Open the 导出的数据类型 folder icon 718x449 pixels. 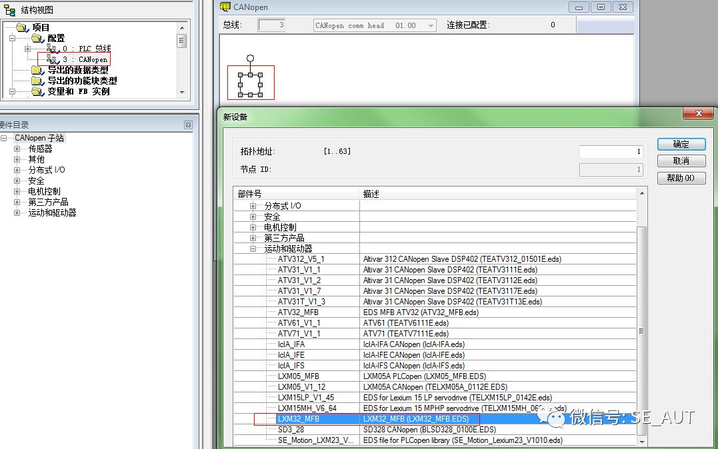point(37,70)
